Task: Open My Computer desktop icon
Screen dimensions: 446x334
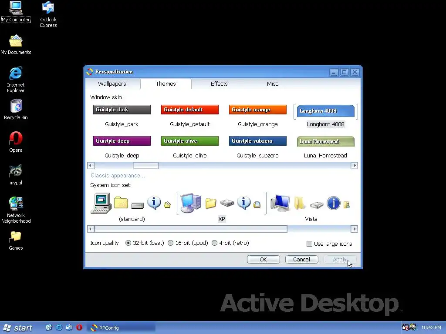Action: [16, 12]
